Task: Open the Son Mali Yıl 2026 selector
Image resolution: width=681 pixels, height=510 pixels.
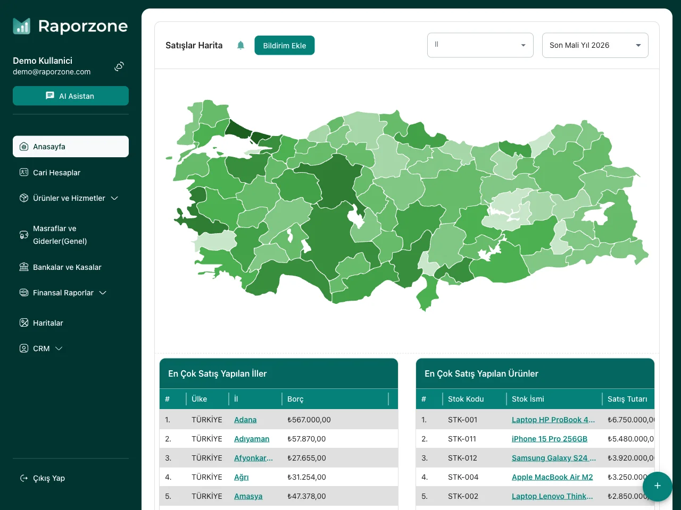Action: click(x=595, y=45)
